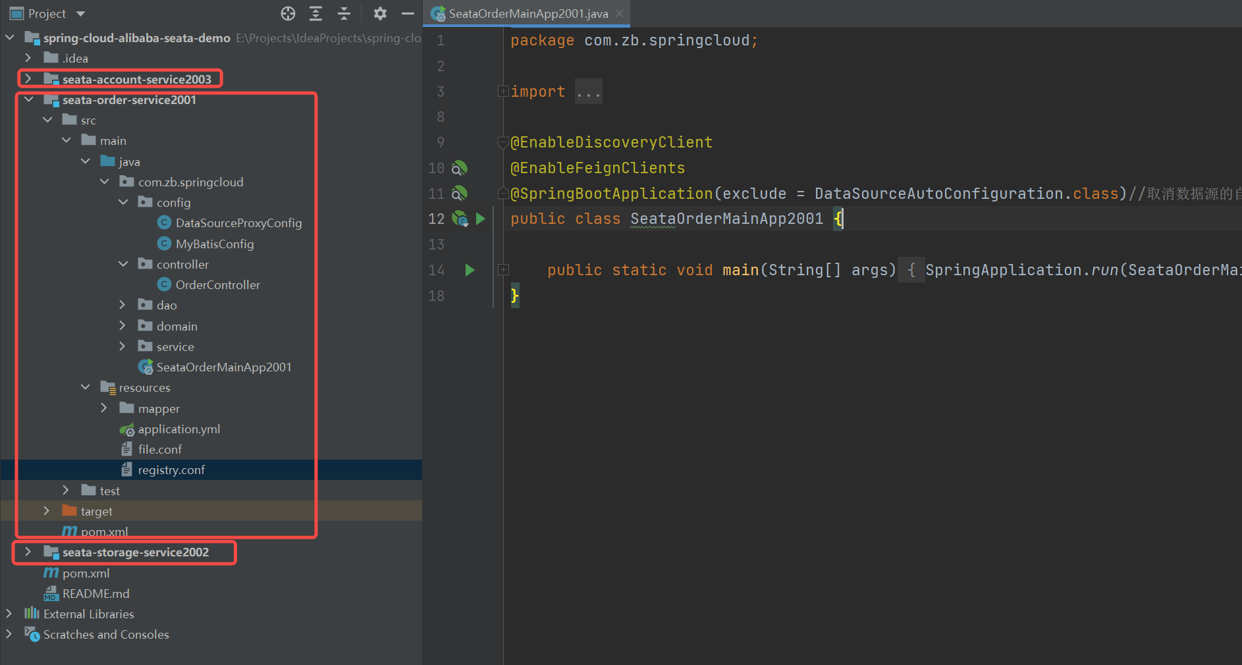Open the DataSourceProxyConfig class
Viewport: 1242px width, 665px height.
tap(238, 223)
